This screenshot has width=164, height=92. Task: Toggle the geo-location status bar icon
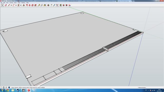point(1,87)
